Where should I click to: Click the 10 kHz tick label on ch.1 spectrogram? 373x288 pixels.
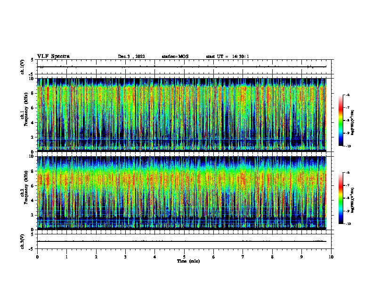point(32,79)
